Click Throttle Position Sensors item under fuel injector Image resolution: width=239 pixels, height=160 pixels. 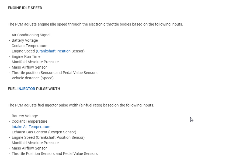point(54,154)
